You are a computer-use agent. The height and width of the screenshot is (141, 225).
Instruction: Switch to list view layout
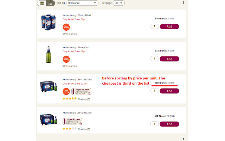click(x=50, y=3)
